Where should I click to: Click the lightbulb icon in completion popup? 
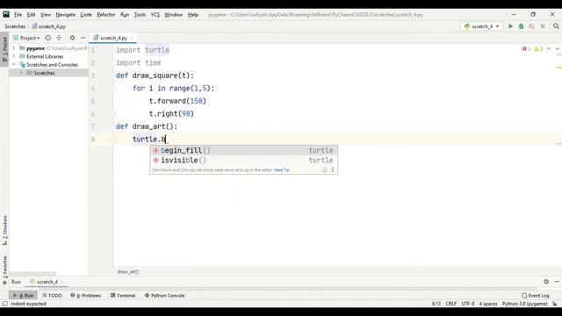click(x=324, y=169)
